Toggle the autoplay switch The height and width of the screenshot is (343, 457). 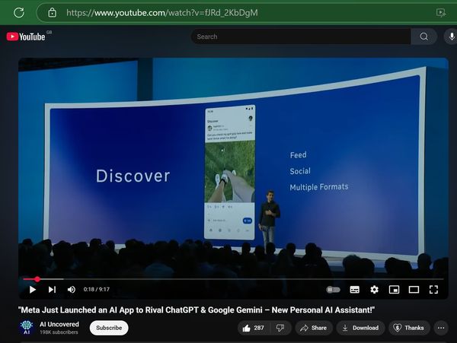pos(333,290)
